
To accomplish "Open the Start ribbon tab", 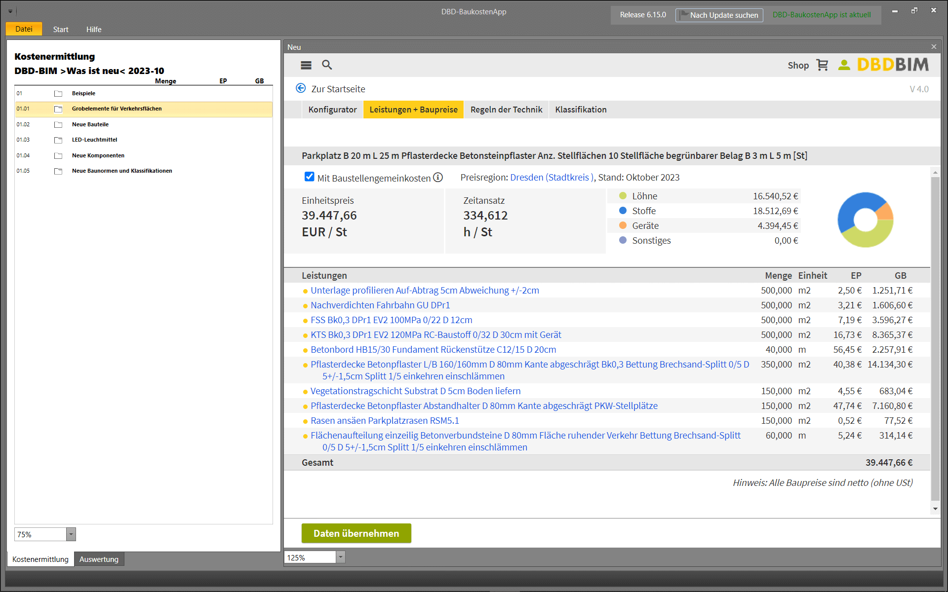I will click(61, 30).
